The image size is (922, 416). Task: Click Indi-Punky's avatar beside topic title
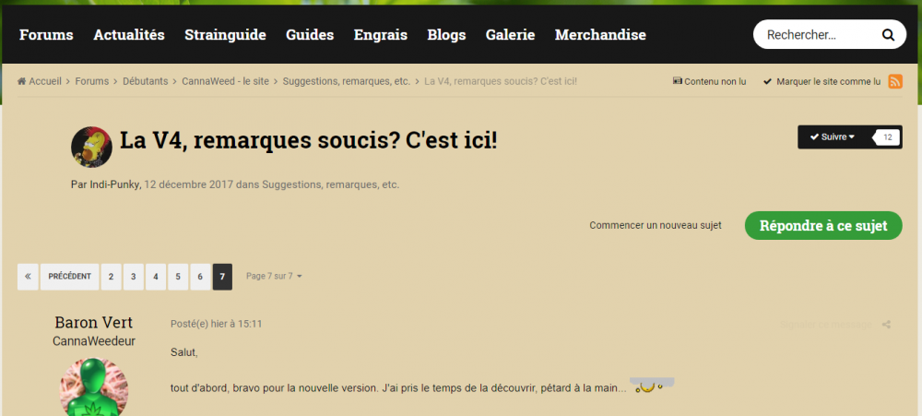coord(91,147)
